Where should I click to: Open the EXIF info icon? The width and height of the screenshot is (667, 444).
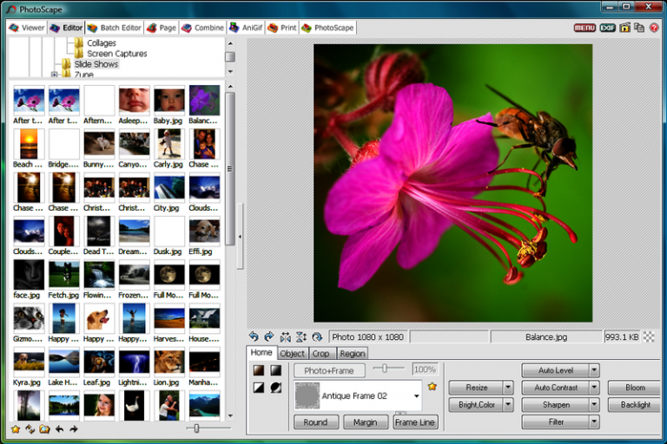point(606,28)
